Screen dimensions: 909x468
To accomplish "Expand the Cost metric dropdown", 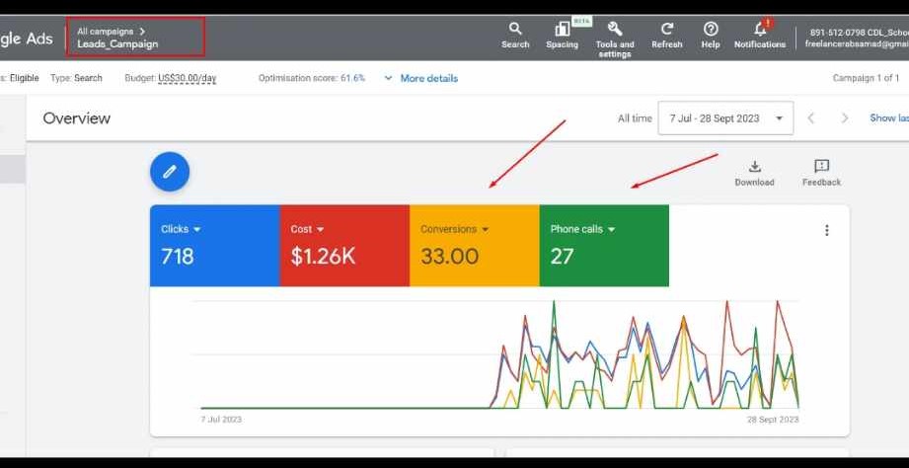I will click(320, 229).
